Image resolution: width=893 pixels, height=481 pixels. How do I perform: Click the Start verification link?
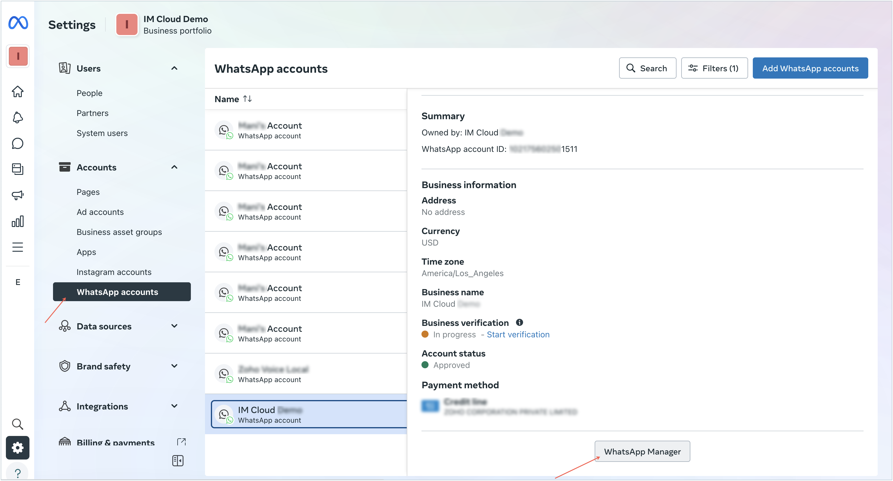coord(518,334)
